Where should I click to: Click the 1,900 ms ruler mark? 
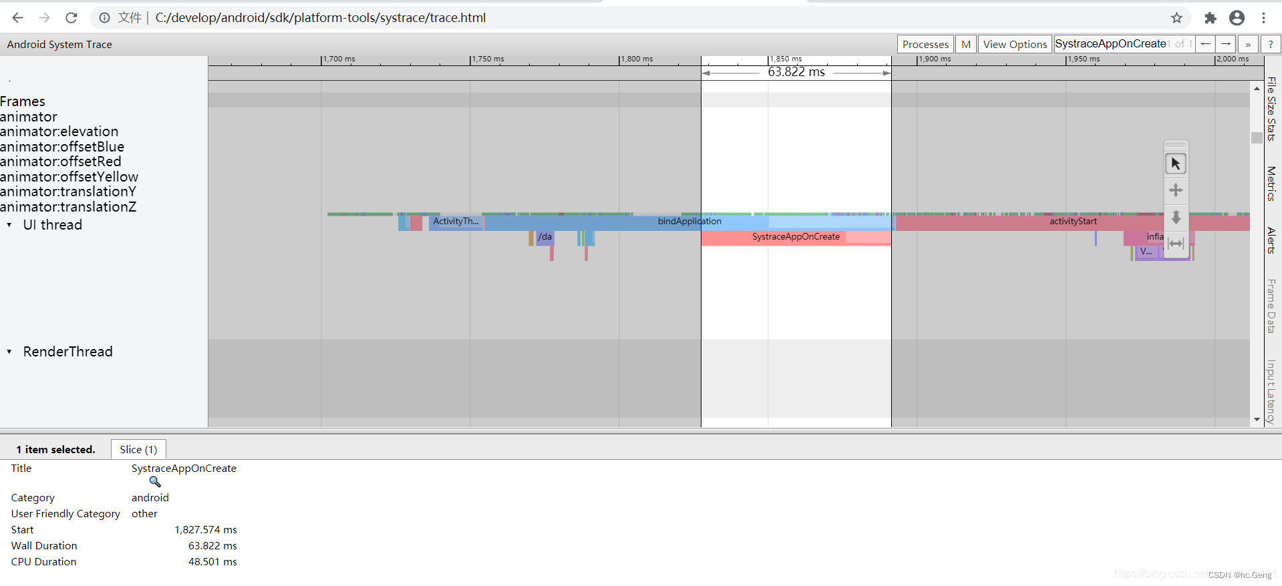point(935,59)
